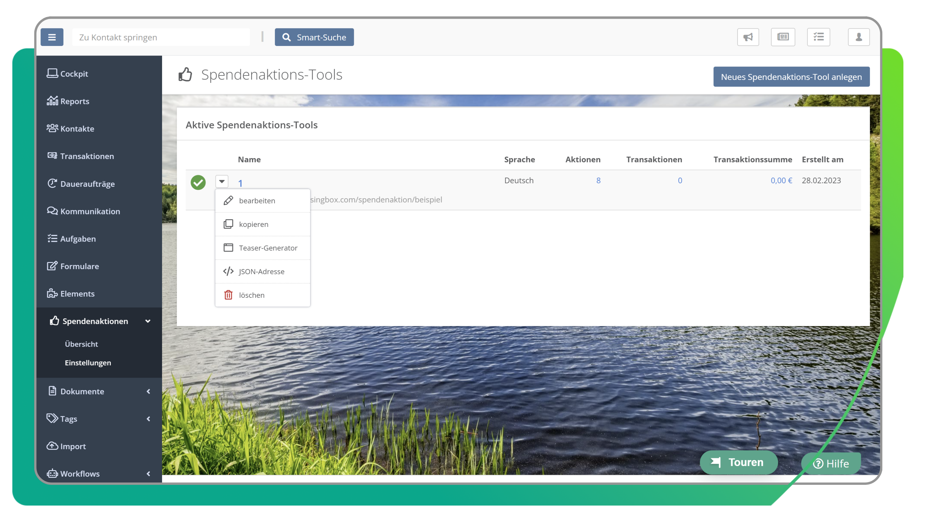This screenshot has height=527, width=938.
Task: Open the checklist icon near the profile
Action: [819, 37]
